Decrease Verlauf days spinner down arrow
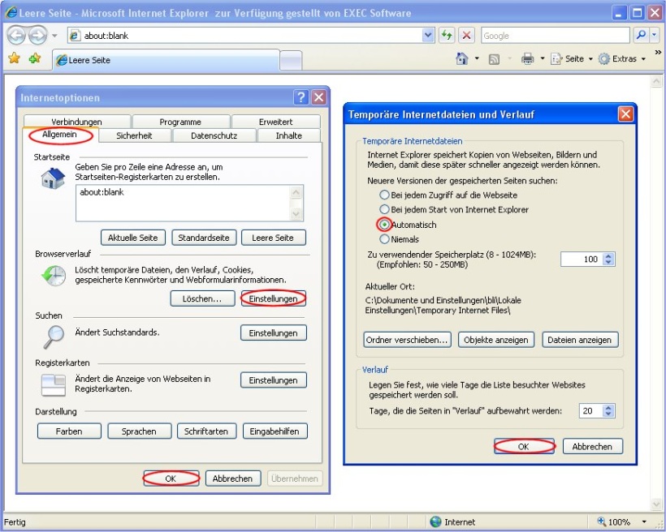 (608, 414)
